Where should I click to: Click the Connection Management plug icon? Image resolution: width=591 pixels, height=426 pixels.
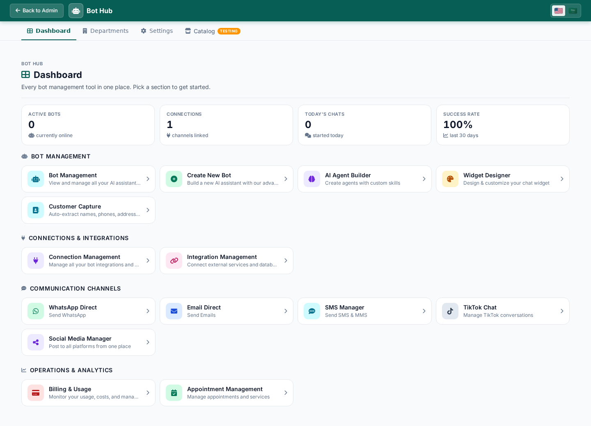click(36, 261)
